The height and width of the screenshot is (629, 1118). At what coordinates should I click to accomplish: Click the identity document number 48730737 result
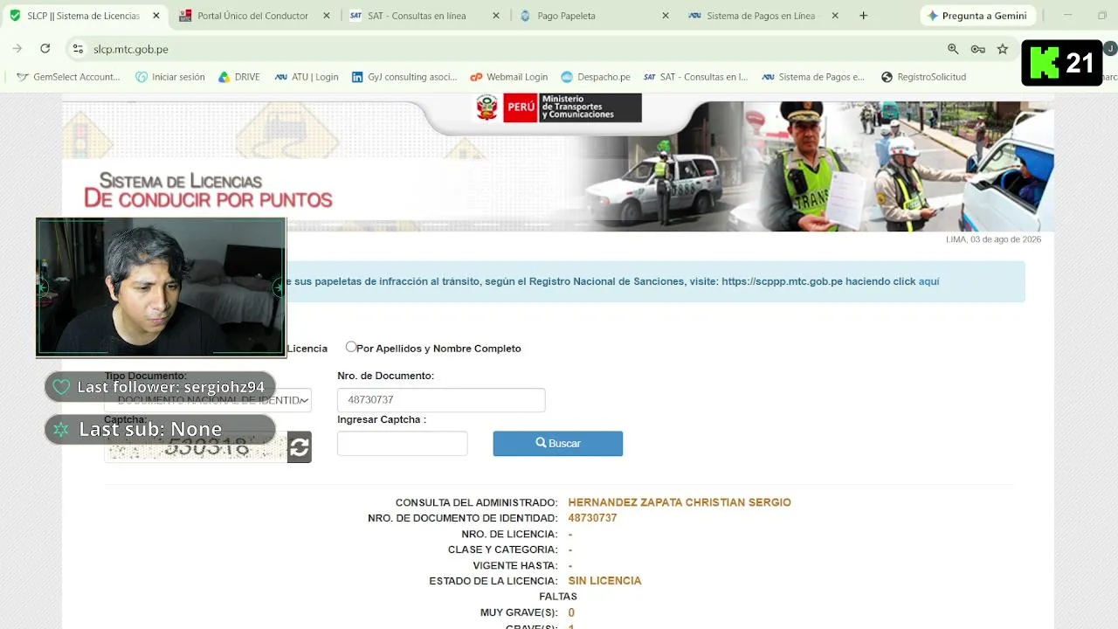[x=592, y=518]
